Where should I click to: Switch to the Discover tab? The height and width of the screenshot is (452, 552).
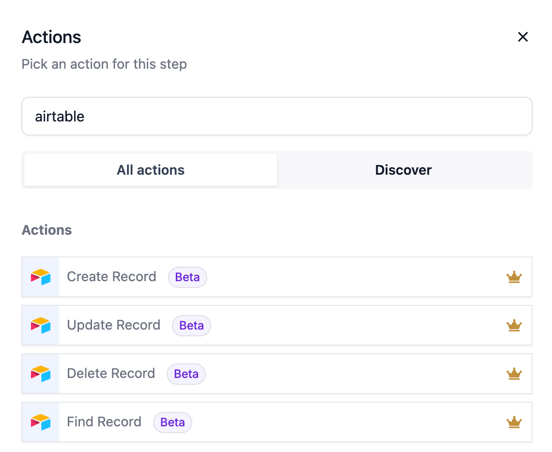pos(403,170)
